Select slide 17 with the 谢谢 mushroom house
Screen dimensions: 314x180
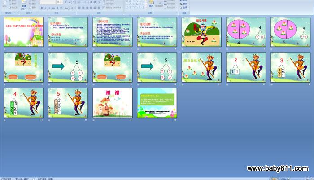click(x=113, y=103)
